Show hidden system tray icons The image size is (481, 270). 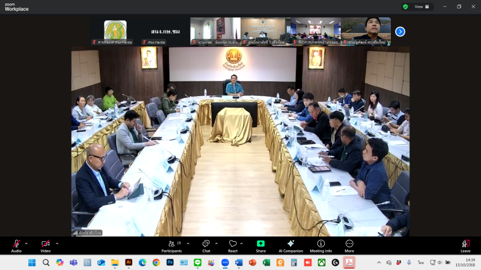pyautogui.click(x=379, y=263)
